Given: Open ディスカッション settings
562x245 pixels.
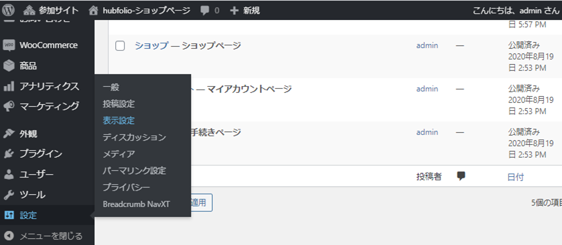Looking at the screenshot, I should coord(134,137).
